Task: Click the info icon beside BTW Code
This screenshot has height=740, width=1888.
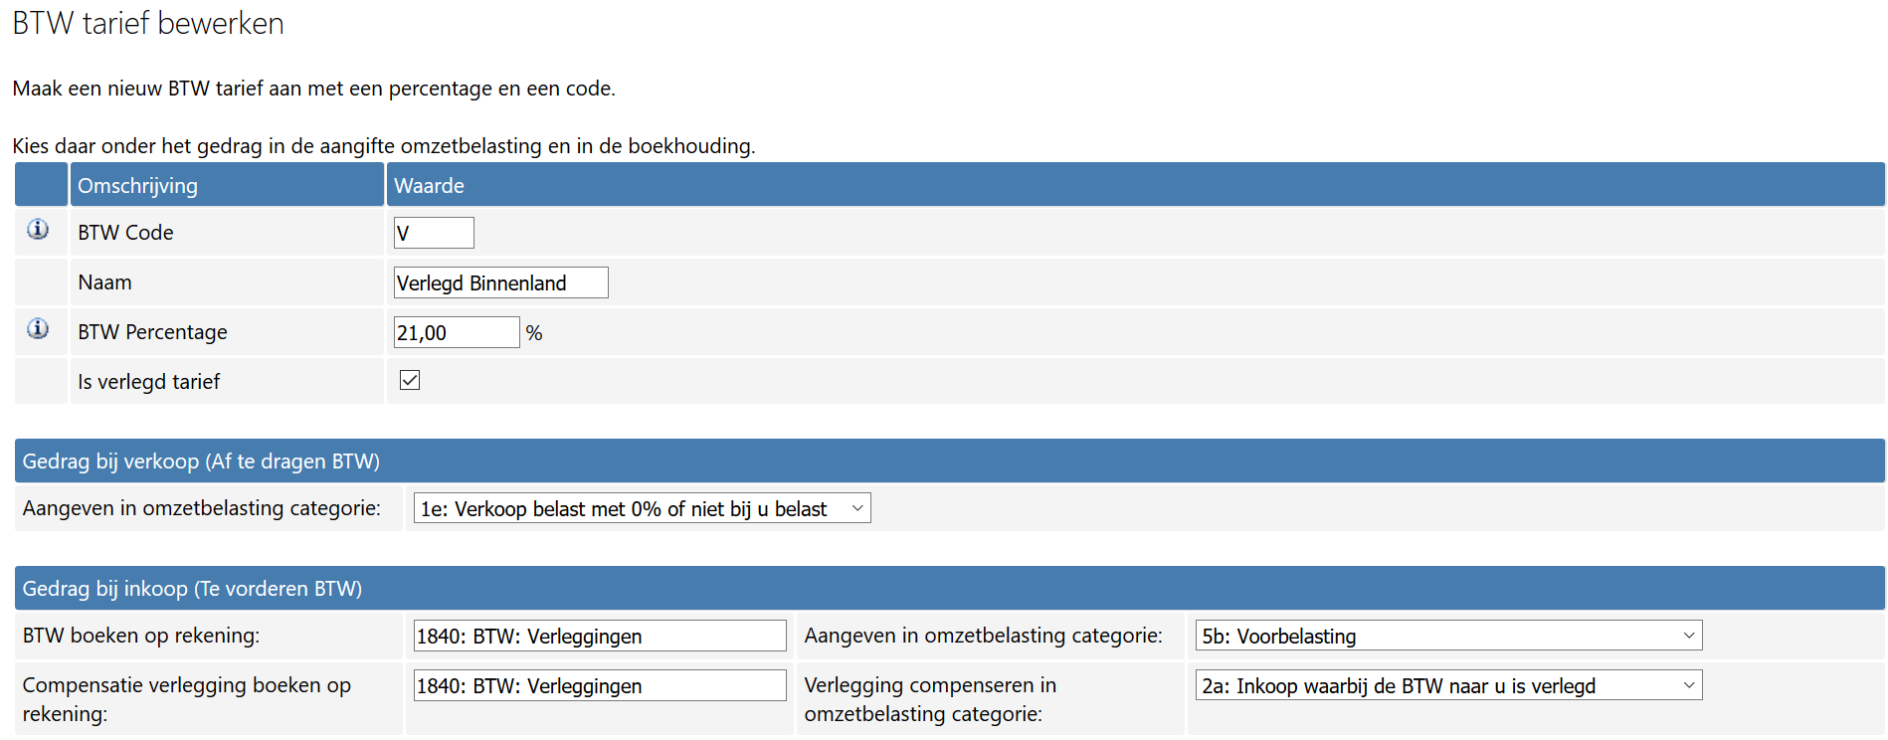Action: (38, 230)
